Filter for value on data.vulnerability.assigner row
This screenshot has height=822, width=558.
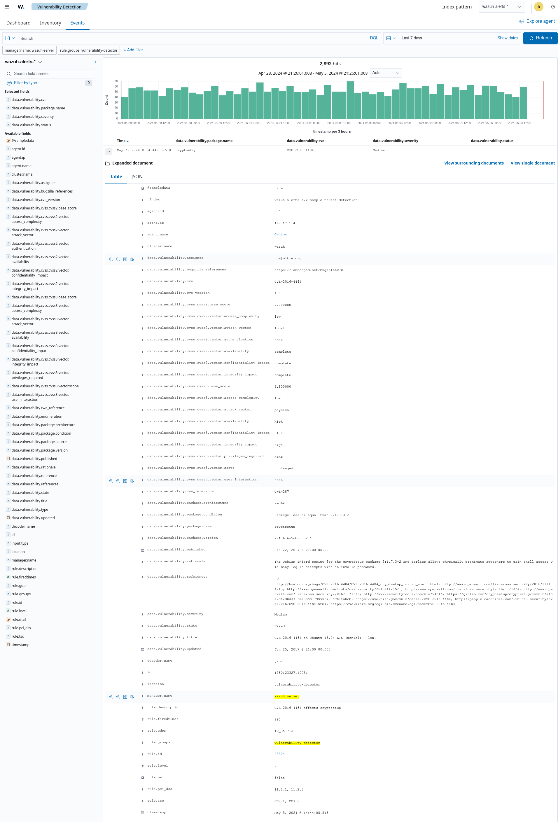111,259
